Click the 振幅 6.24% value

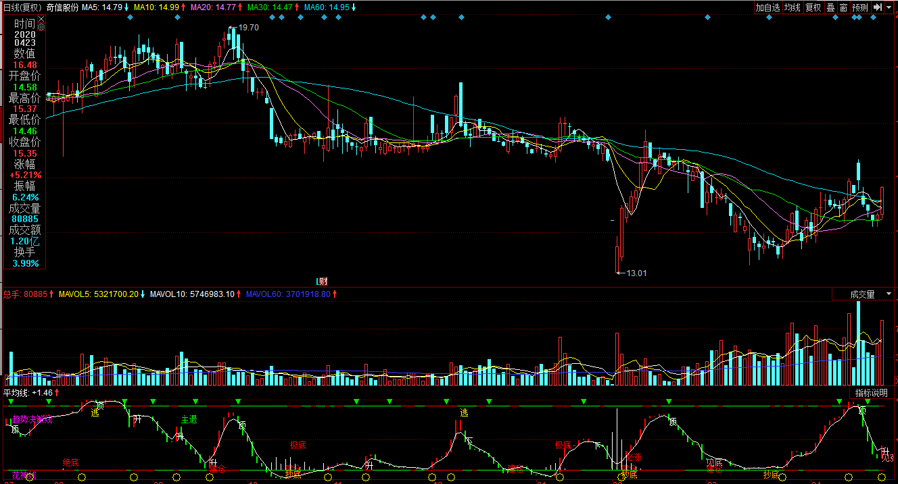click(25, 197)
